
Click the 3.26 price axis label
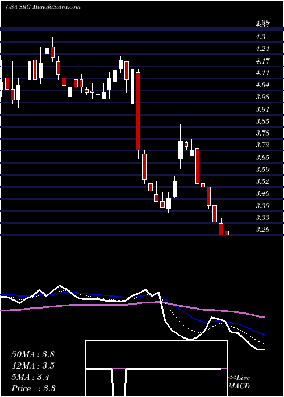click(x=262, y=229)
